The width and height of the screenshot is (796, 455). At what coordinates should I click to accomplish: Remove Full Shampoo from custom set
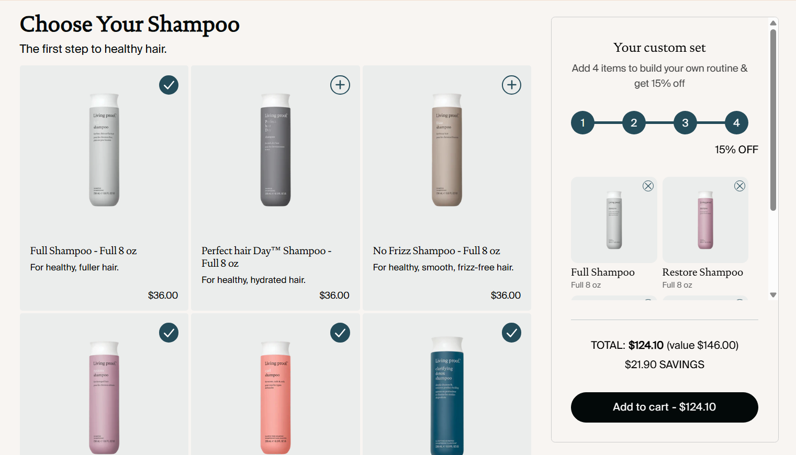[648, 186]
